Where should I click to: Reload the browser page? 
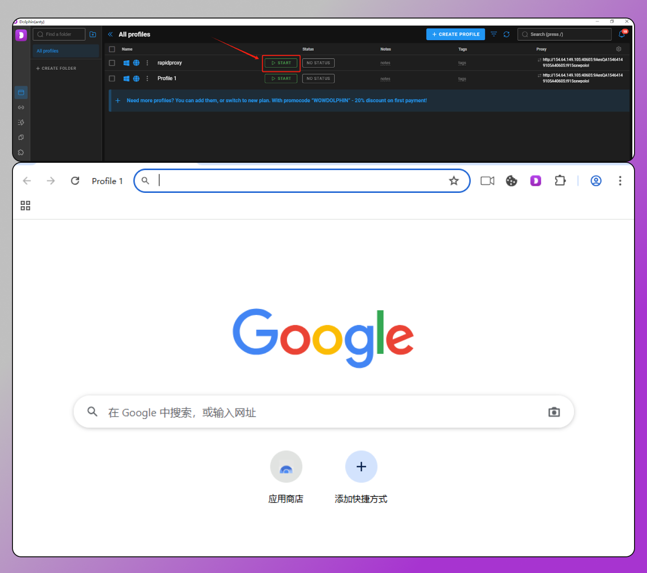tap(75, 181)
